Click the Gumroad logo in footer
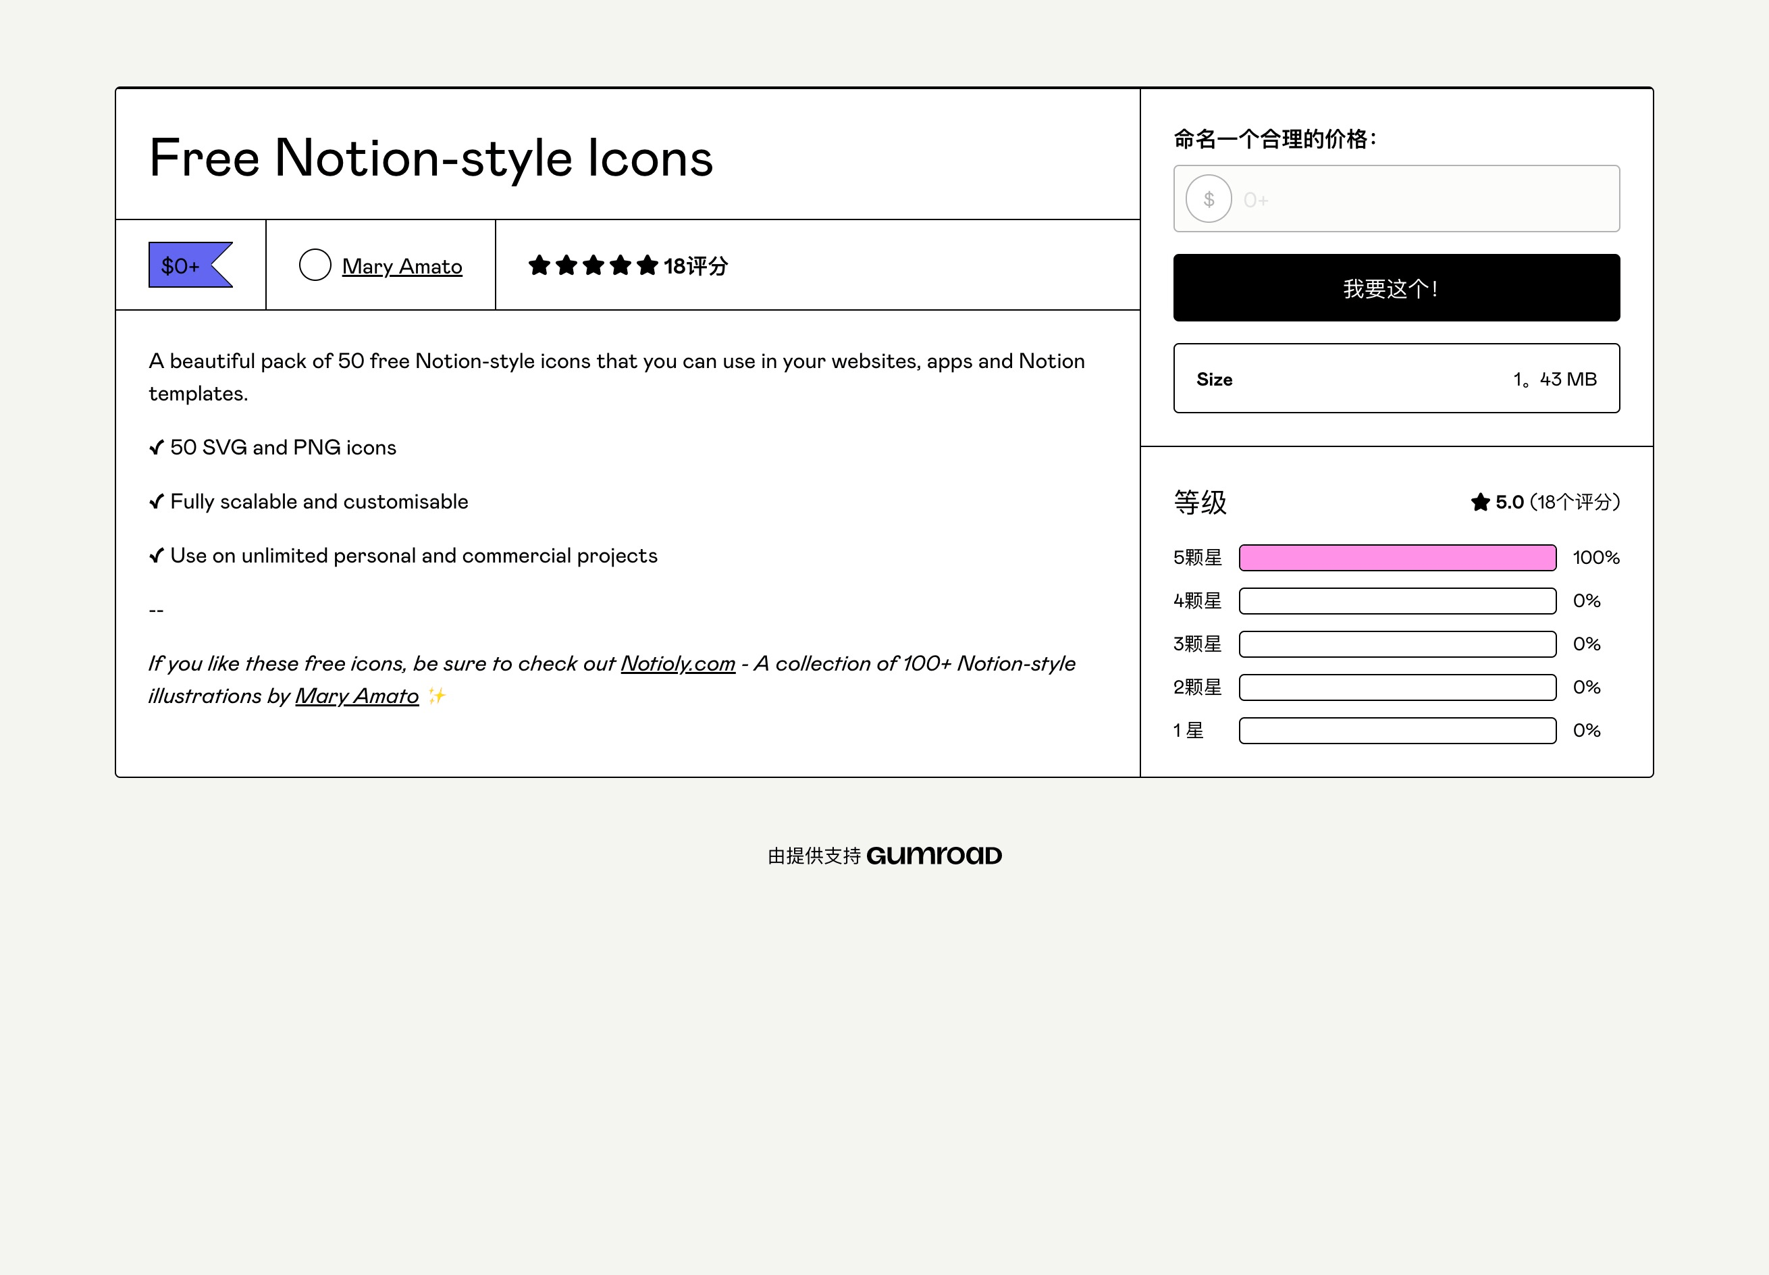1769x1275 pixels. click(934, 855)
